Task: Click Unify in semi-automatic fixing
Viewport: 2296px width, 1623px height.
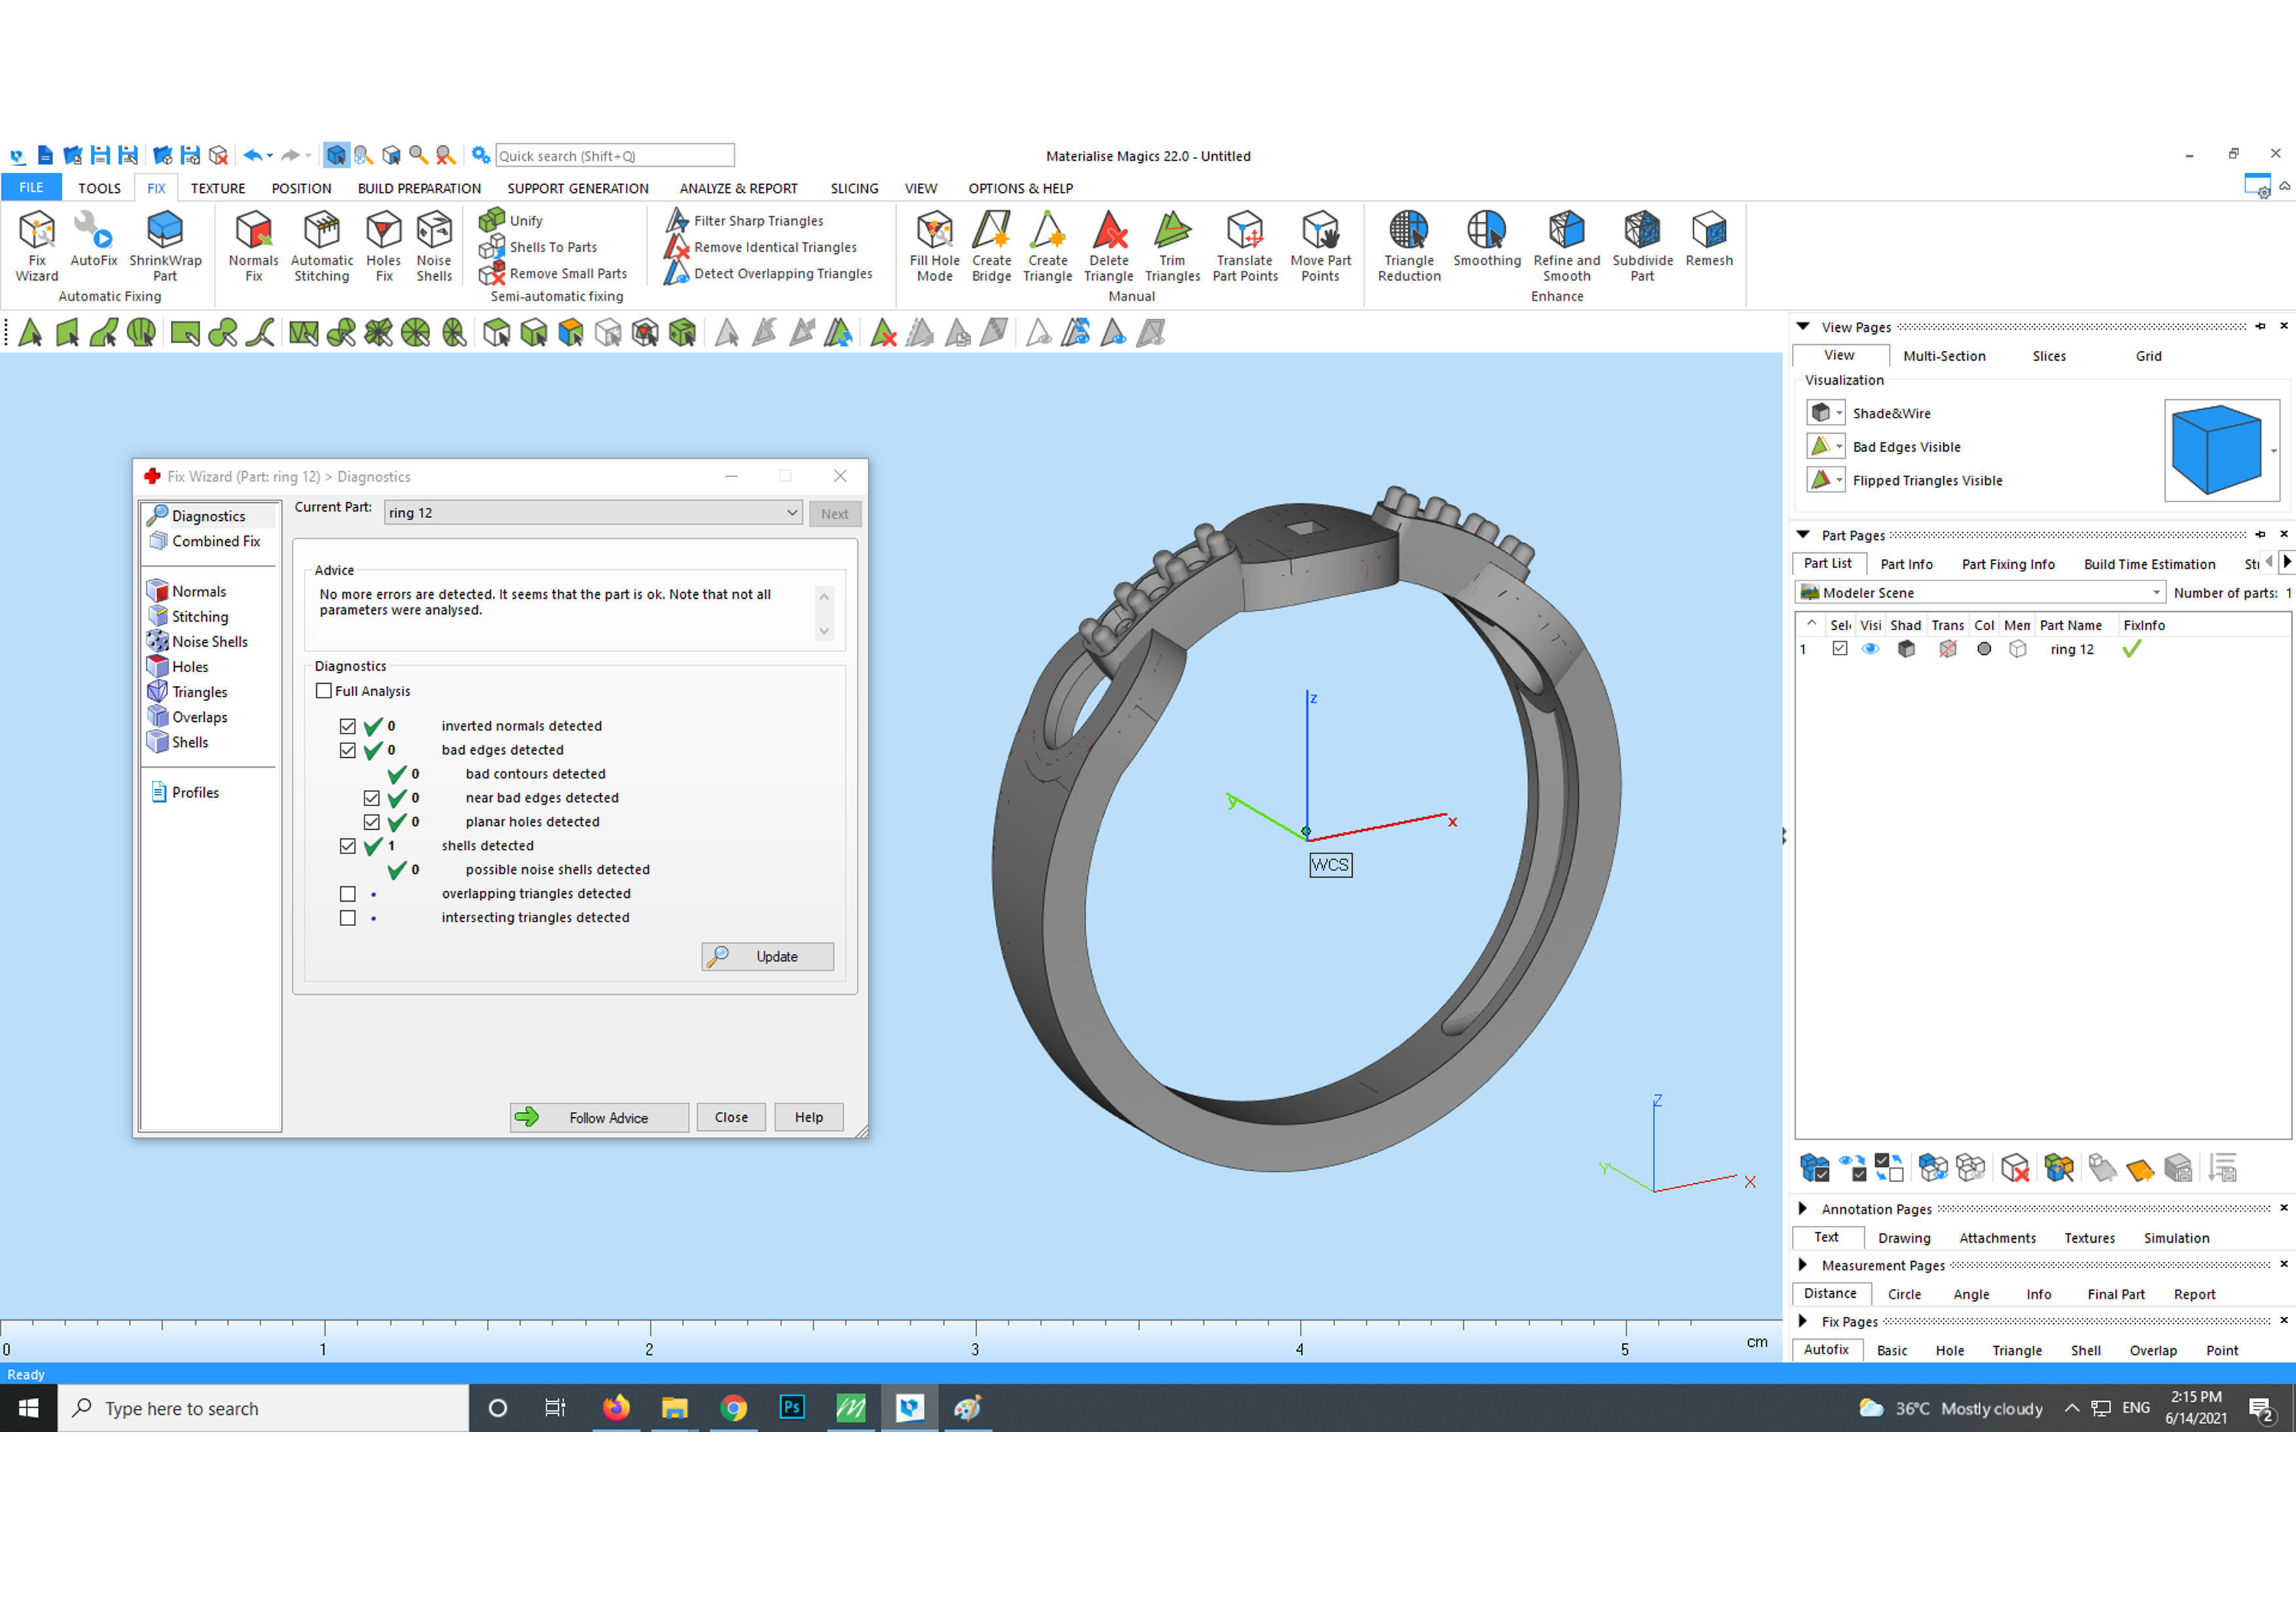Action: tap(511, 220)
